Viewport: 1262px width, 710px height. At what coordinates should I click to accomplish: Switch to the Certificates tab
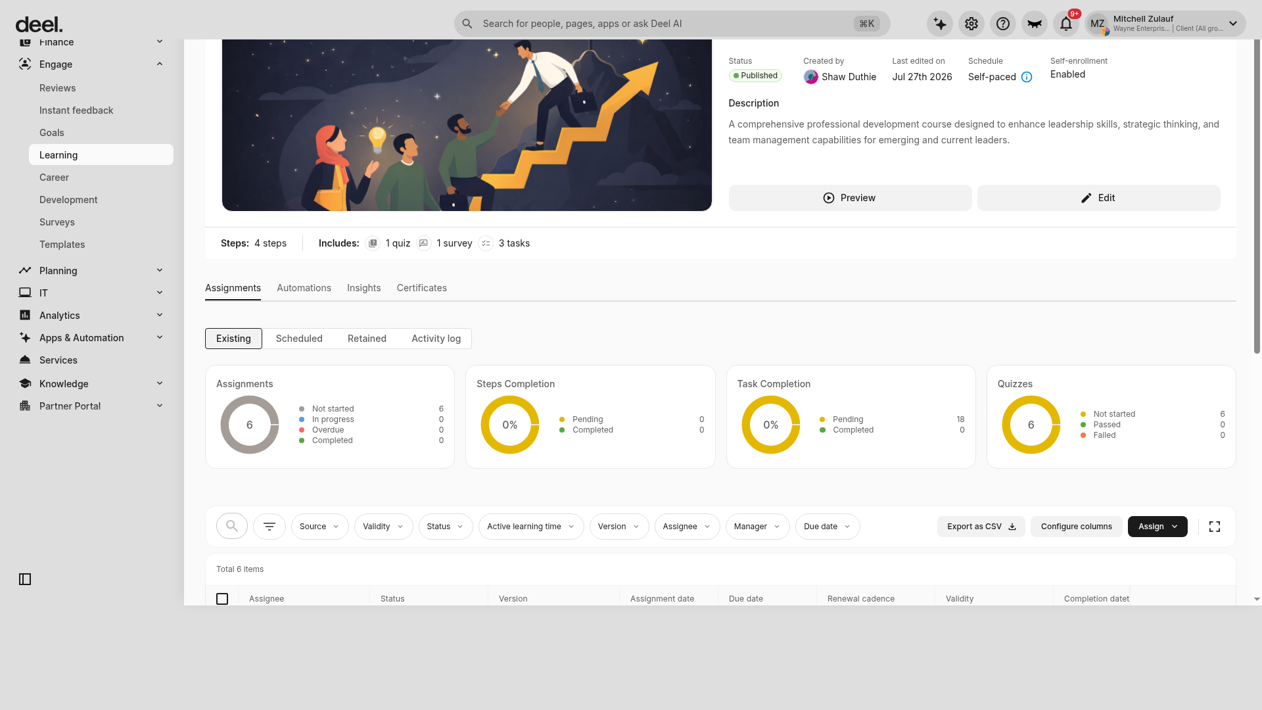click(421, 288)
